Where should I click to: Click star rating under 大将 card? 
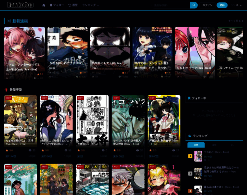pos(81,150)
